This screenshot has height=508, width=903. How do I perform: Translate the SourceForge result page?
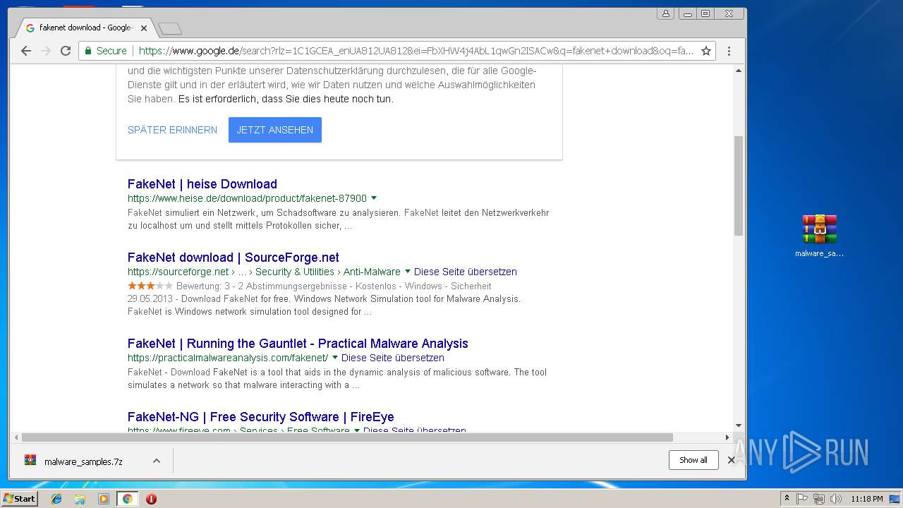(466, 272)
